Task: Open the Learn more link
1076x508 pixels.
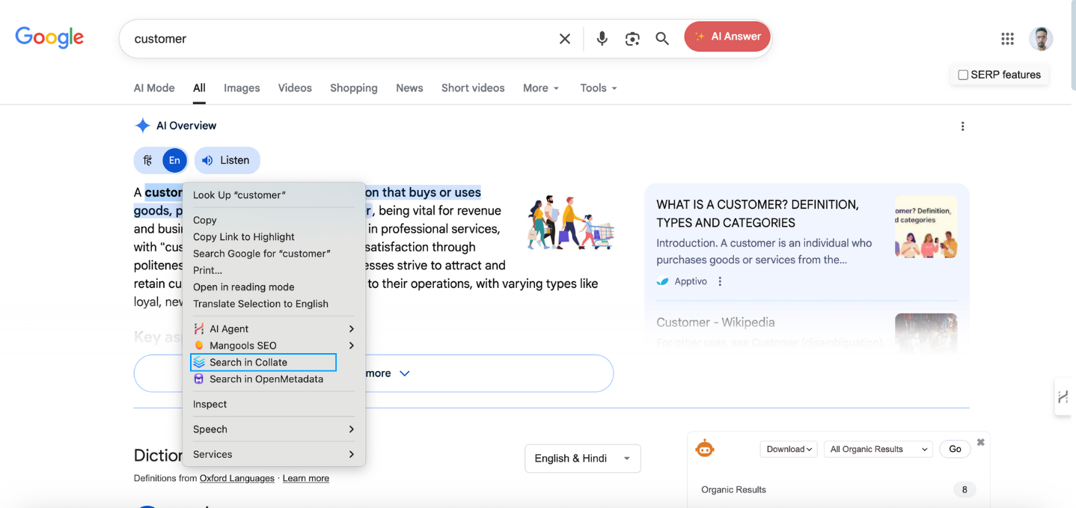Action: coord(306,479)
